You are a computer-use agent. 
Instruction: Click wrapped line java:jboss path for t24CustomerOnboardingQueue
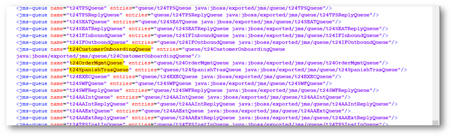point(106,56)
